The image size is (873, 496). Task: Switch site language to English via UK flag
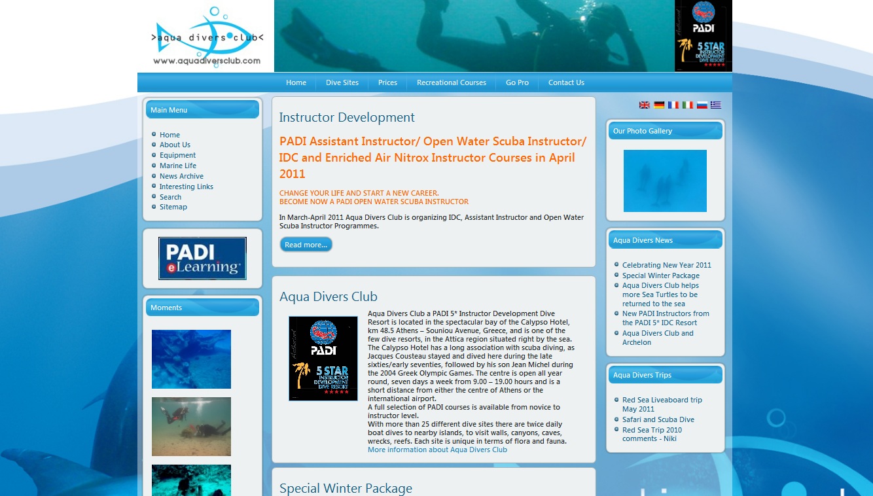point(644,104)
